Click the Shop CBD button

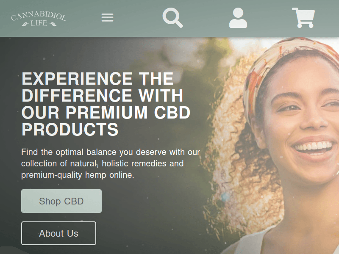[x=61, y=201]
